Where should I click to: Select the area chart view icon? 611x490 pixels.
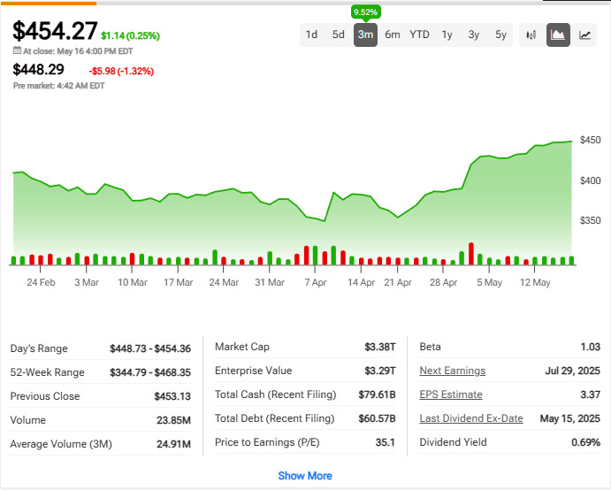coord(558,35)
